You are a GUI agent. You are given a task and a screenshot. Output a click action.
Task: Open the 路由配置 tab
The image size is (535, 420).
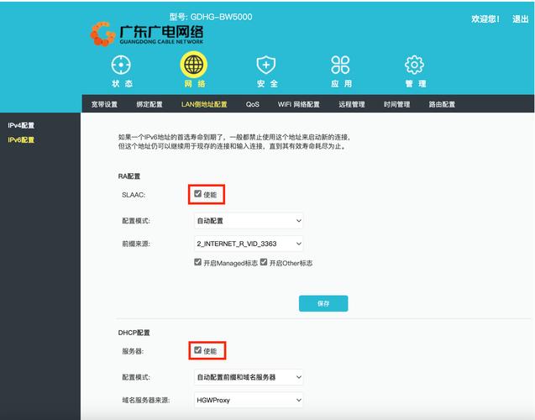tap(442, 104)
